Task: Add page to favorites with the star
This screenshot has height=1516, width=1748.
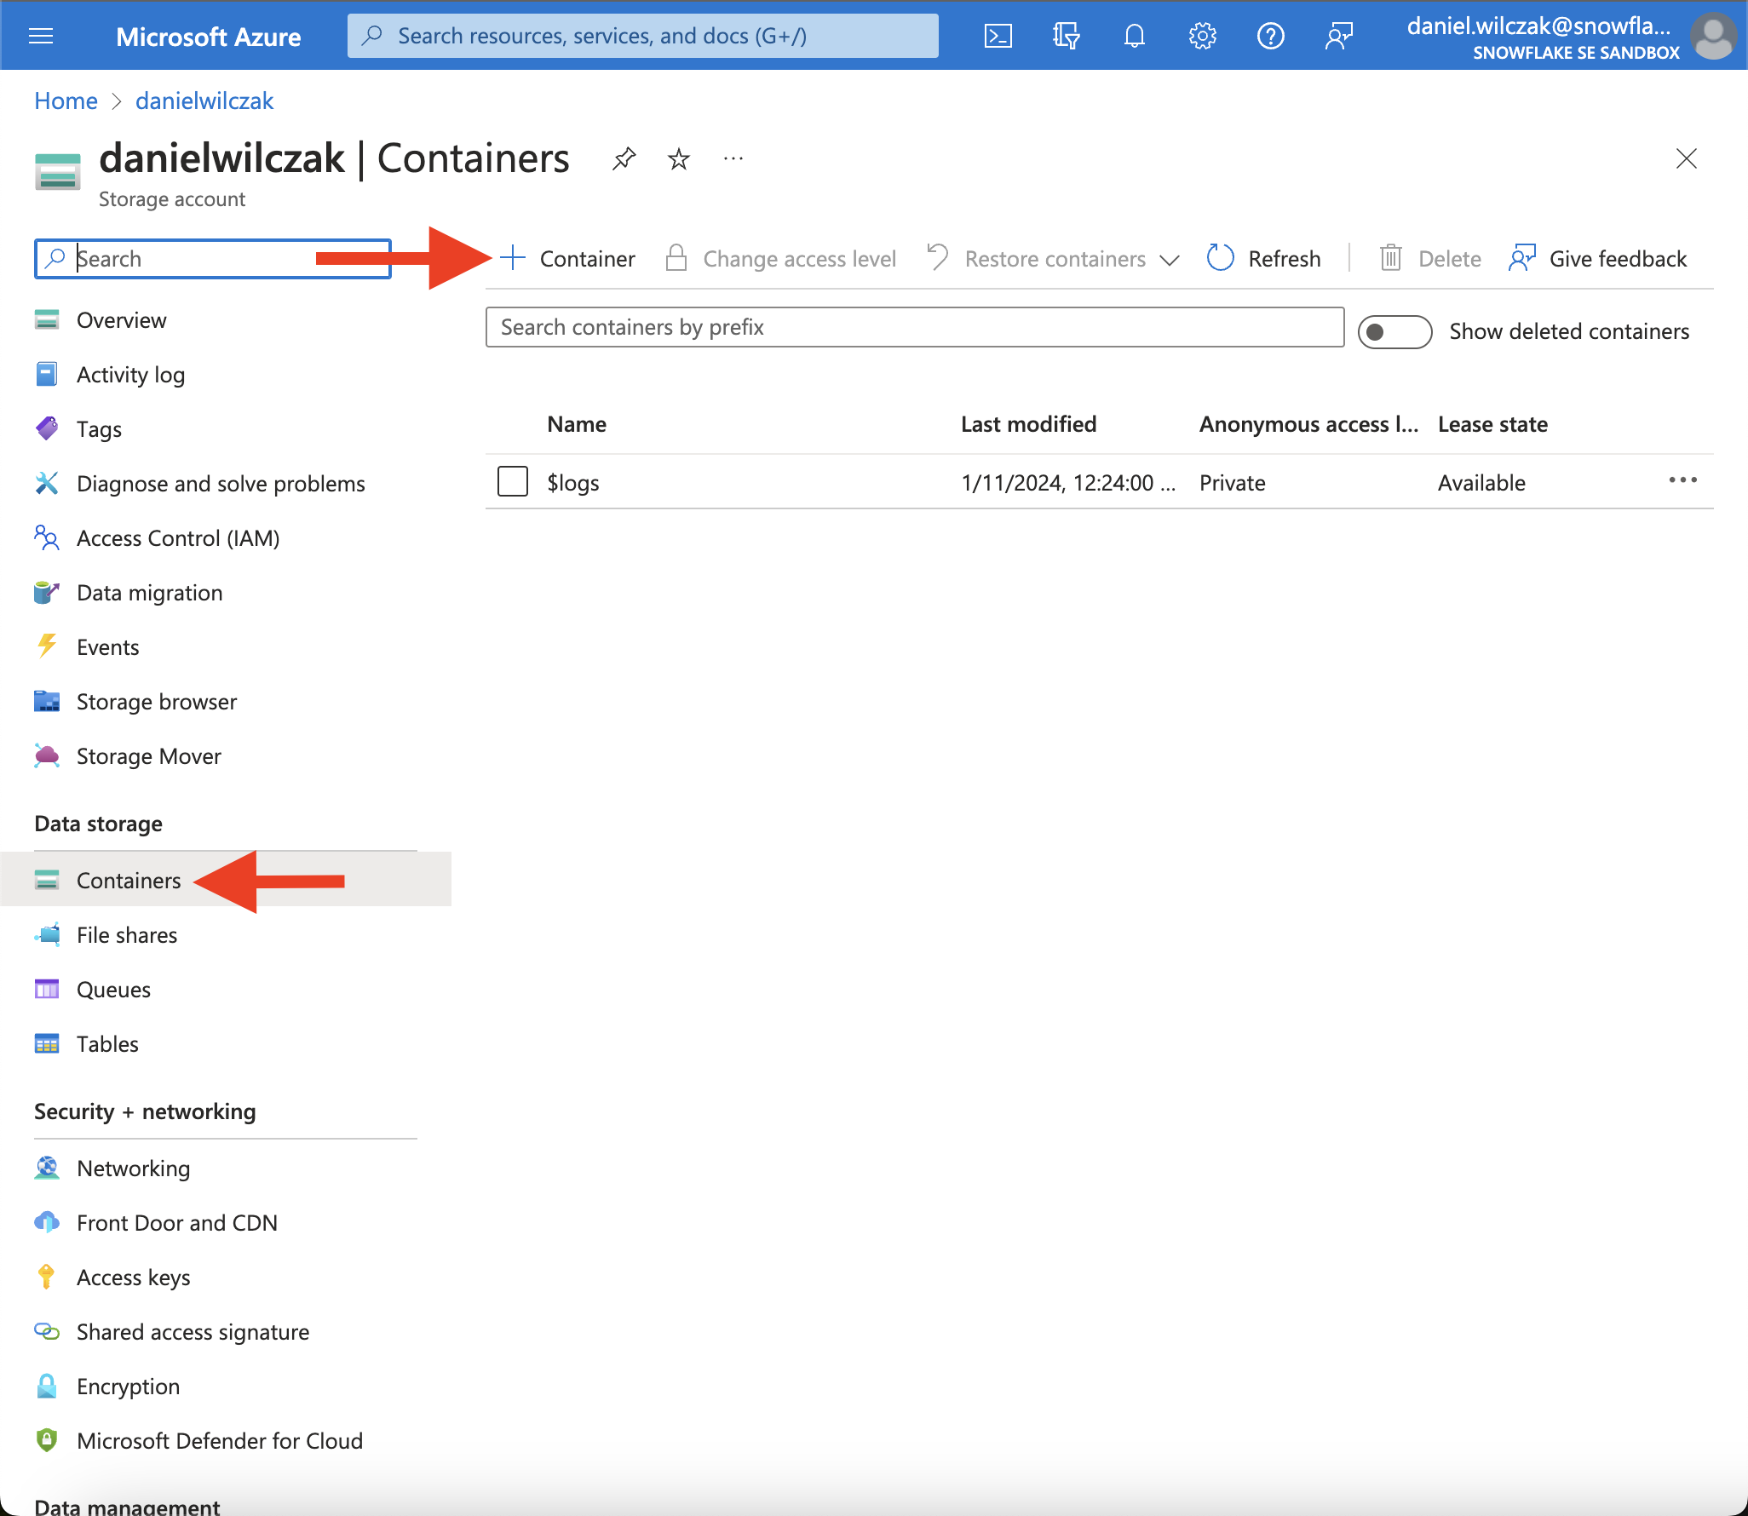Action: (x=679, y=158)
